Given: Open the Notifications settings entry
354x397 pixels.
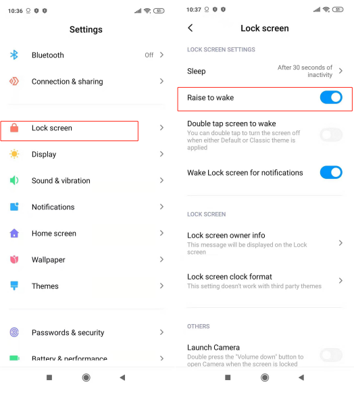Looking at the screenshot, I should tap(86, 207).
